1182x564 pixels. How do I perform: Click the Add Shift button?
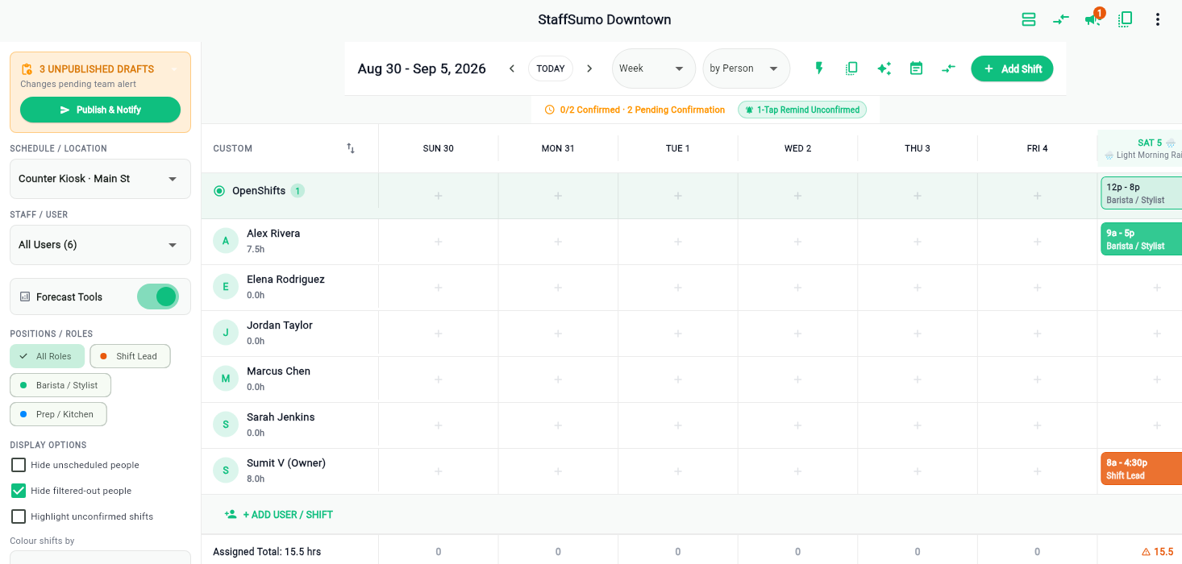coord(1012,68)
